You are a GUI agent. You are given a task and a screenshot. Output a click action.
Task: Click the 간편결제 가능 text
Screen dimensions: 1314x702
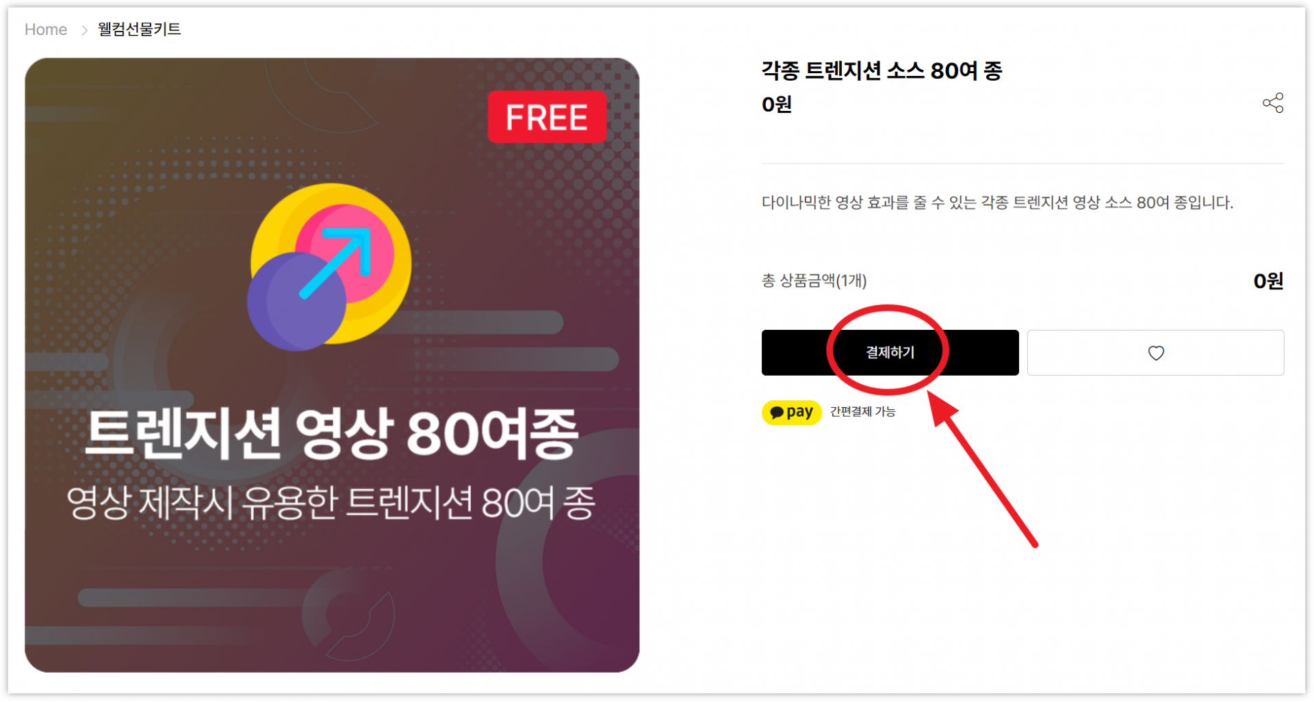(862, 412)
